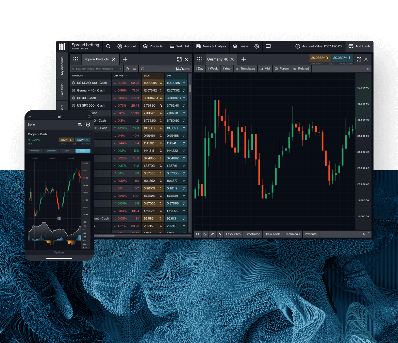The width and height of the screenshot is (398, 343).
Task: Click the clear drawings icon in chart toolbar
Action: [205, 234]
